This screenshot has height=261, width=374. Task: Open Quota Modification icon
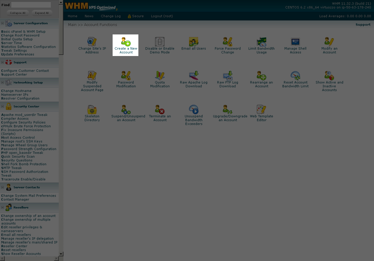160,76
